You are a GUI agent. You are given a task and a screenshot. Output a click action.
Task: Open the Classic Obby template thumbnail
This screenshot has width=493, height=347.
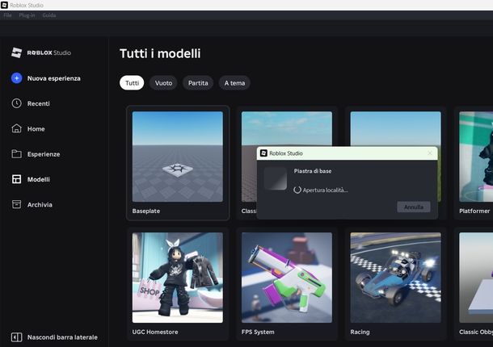point(476,278)
